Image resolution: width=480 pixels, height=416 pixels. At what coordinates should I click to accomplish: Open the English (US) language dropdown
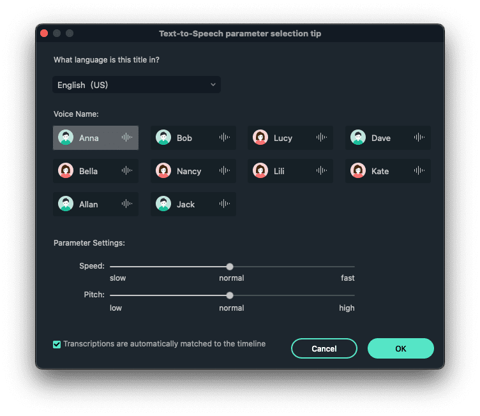tap(136, 85)
